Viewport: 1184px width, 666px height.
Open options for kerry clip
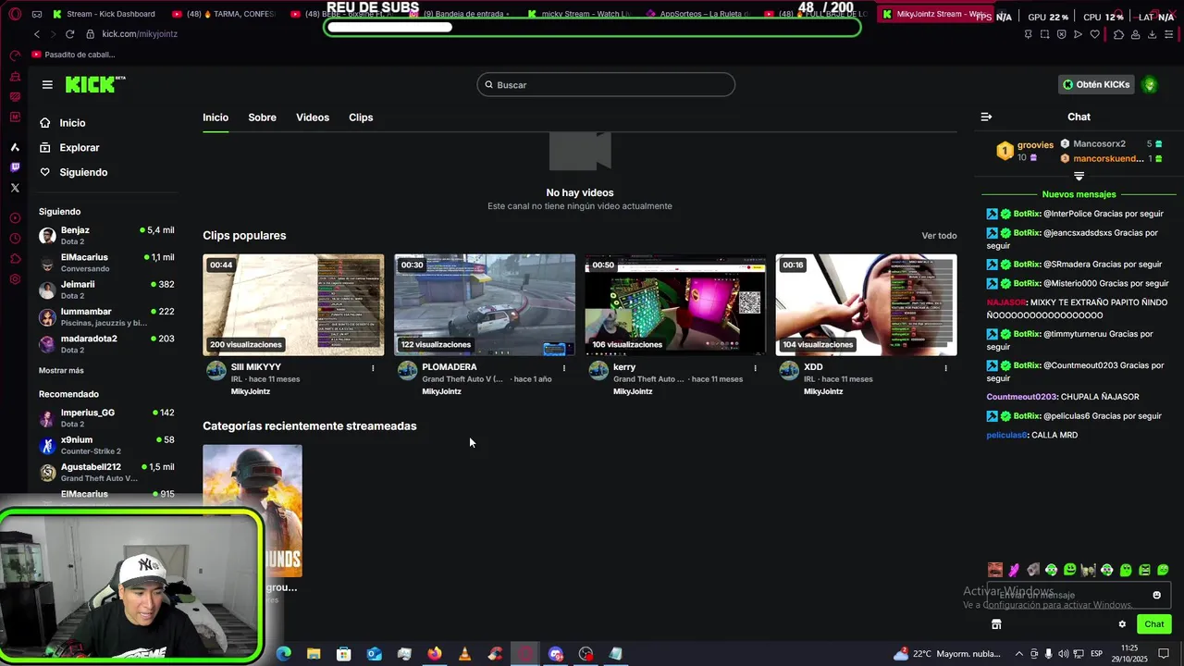pos(755,368)
